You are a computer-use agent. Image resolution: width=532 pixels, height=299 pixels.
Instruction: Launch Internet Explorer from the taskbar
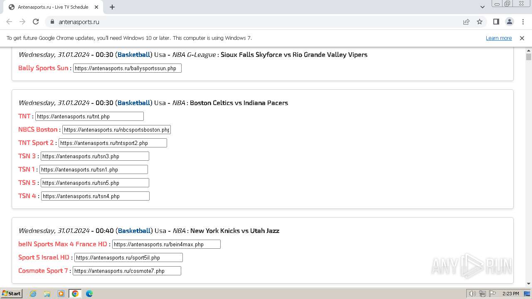point(33,294)
